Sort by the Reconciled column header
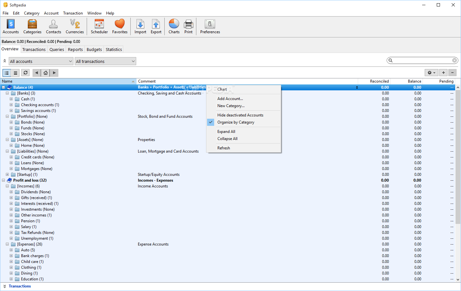This screenshot has height=291, width=461. click(374, 81)
